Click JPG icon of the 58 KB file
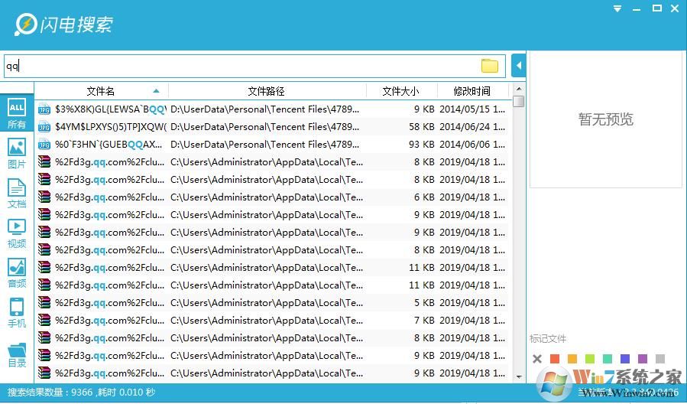 point(44,127)
